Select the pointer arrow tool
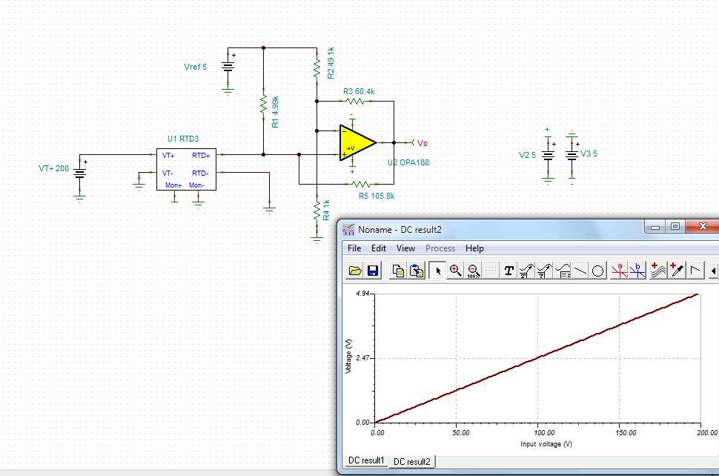The image size is (719, 476). pos(437,271)
